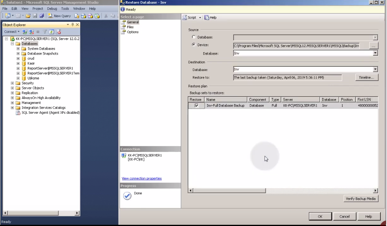Pin the Object Explorer panel with auto-hide pushpin
The height and width of the screenshot is (226, 387).
tap(72, 24)
